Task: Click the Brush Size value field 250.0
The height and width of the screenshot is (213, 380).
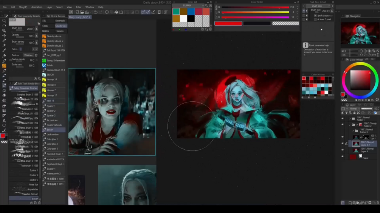Action: point(30,29)
